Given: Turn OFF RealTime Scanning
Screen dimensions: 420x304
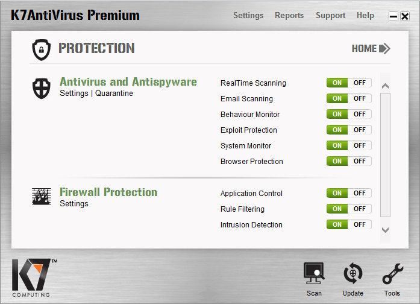Looking at the screenshot, I should click(x=360, y=83).
